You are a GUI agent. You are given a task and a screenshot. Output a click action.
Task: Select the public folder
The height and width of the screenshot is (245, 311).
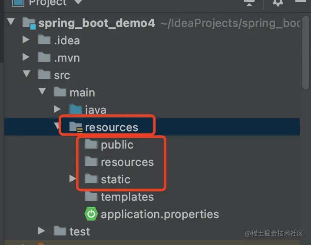pos(109,144)
